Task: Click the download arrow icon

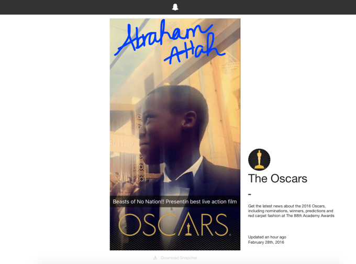Action: click(x=155, y=258)
